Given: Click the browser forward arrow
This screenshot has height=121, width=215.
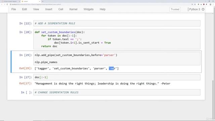Looking at the screenshot, I should click(x=4, y=4).
